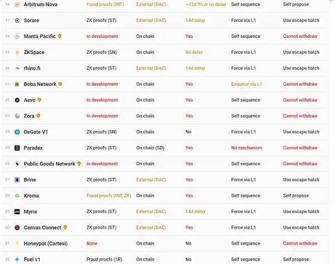Click the Sorare logo icon

point(17,21)
